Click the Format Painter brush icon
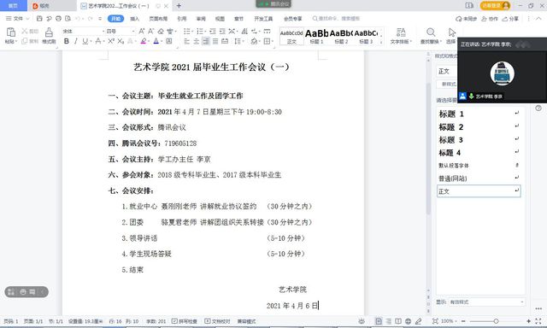547x328 pixels. 49,32
